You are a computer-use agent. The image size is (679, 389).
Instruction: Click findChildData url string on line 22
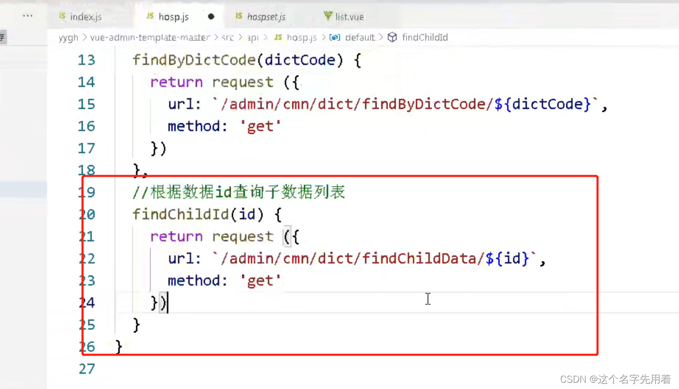coord(375,258)
